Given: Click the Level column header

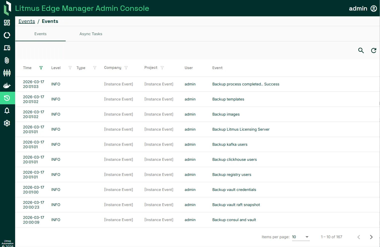Looking at the screenshot, I should [56, 68].
